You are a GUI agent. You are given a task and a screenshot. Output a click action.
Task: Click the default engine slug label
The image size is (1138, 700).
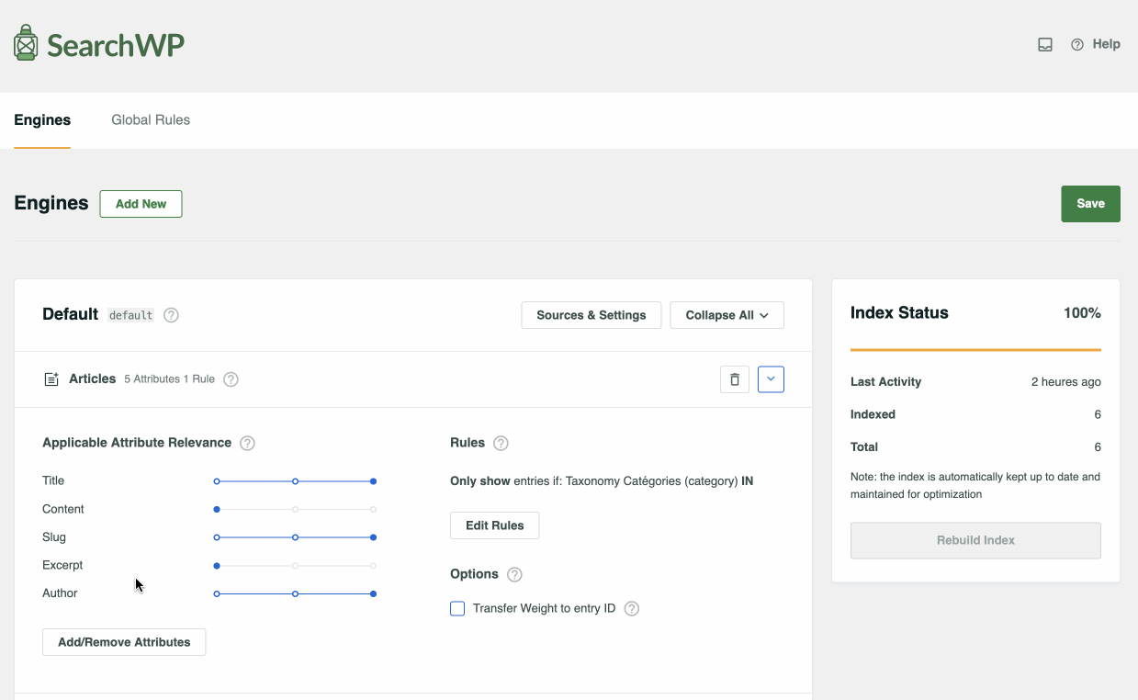coord(130,315)
